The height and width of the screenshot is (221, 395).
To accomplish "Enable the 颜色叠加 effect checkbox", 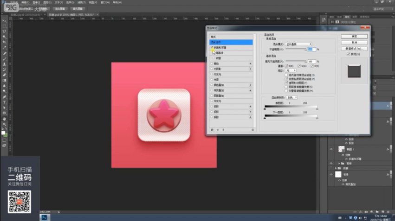I will pos(212,85).
